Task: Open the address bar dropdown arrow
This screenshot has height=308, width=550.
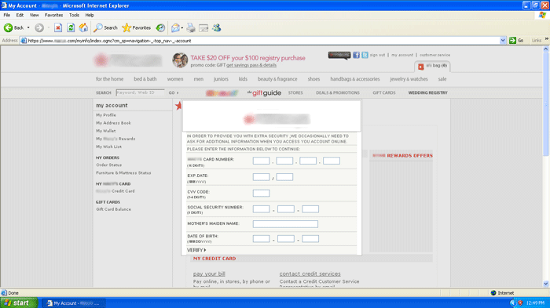Action: [503, 41]
